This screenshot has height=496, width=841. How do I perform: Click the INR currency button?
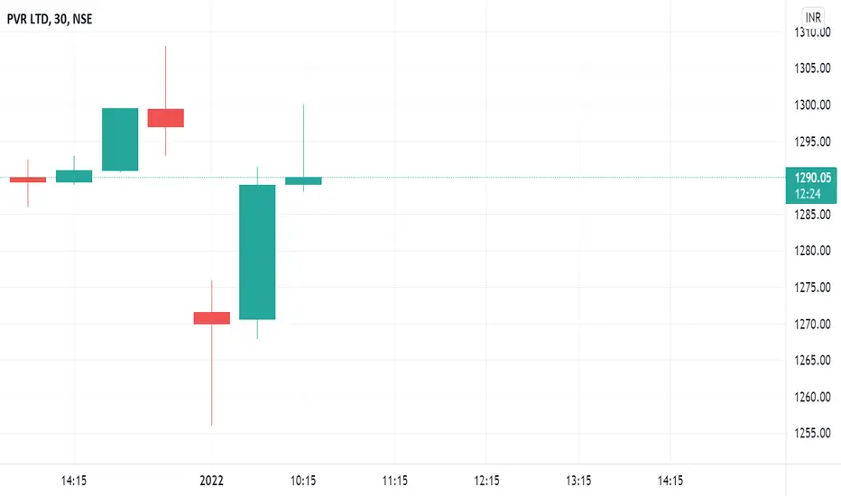click(813, 17)
